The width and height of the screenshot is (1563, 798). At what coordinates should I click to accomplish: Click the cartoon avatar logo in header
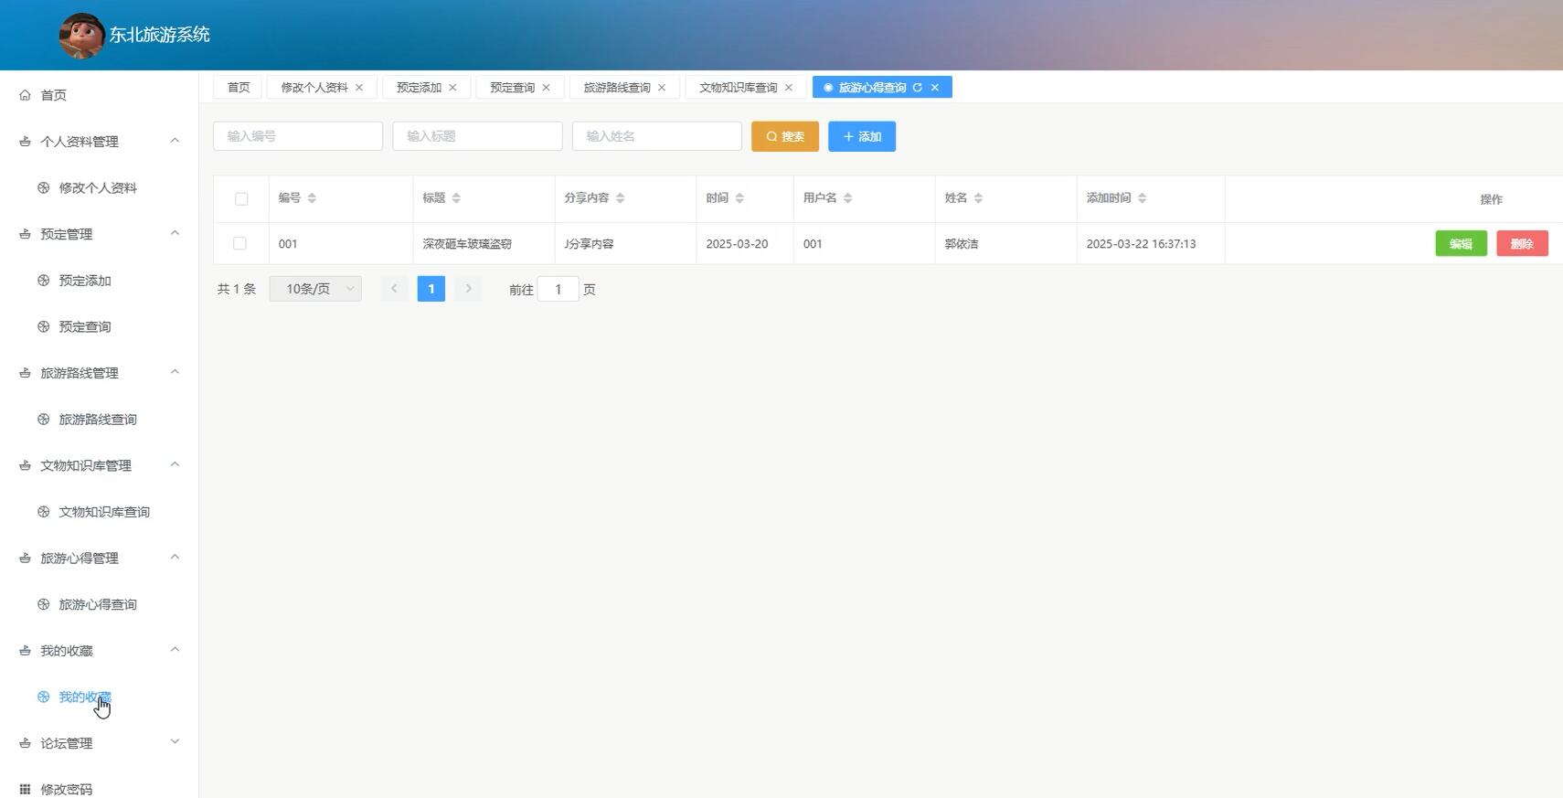pyautogui.click(x=81, y=36)
